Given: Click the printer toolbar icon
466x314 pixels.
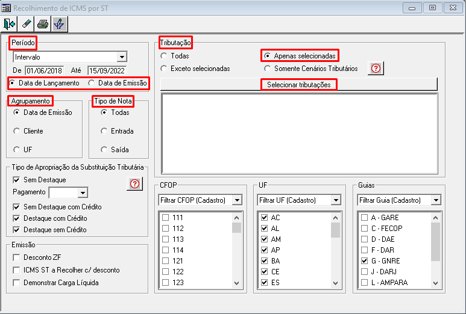Looking at the screenshot, I should 43,24.
